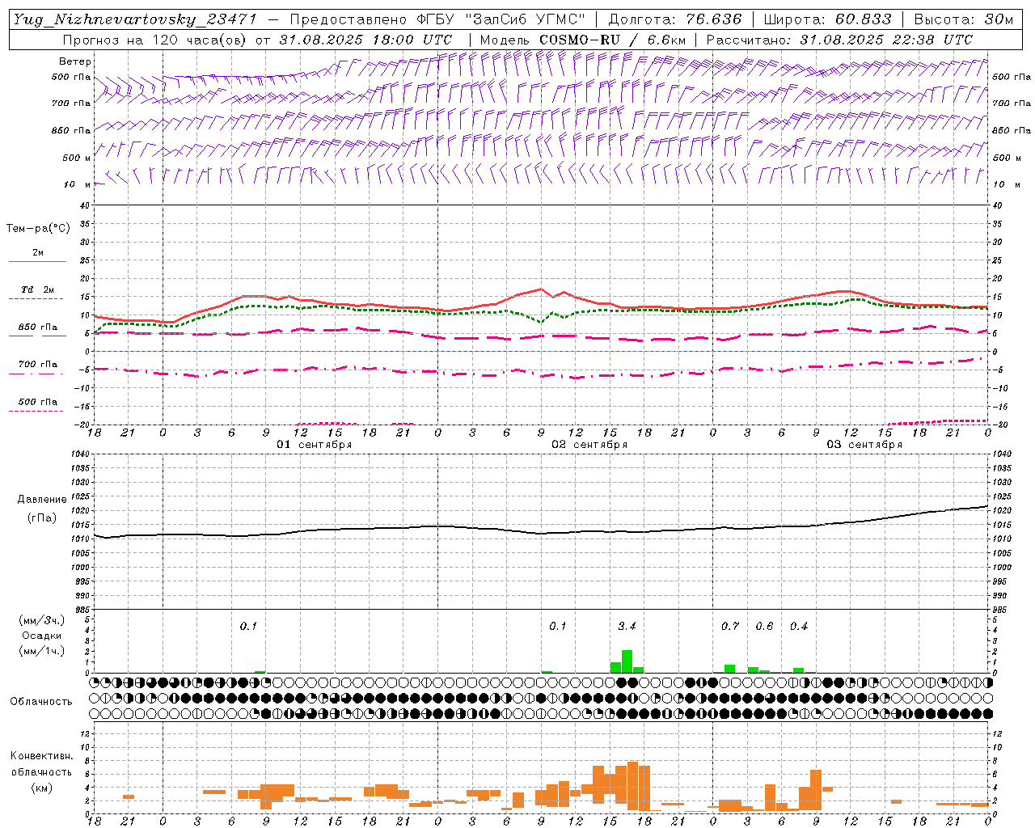This screenshot has height=828, width=1035.
Task: Click the Давление pressure panel label
Action: pyautogui.click(x=41, y=500)
